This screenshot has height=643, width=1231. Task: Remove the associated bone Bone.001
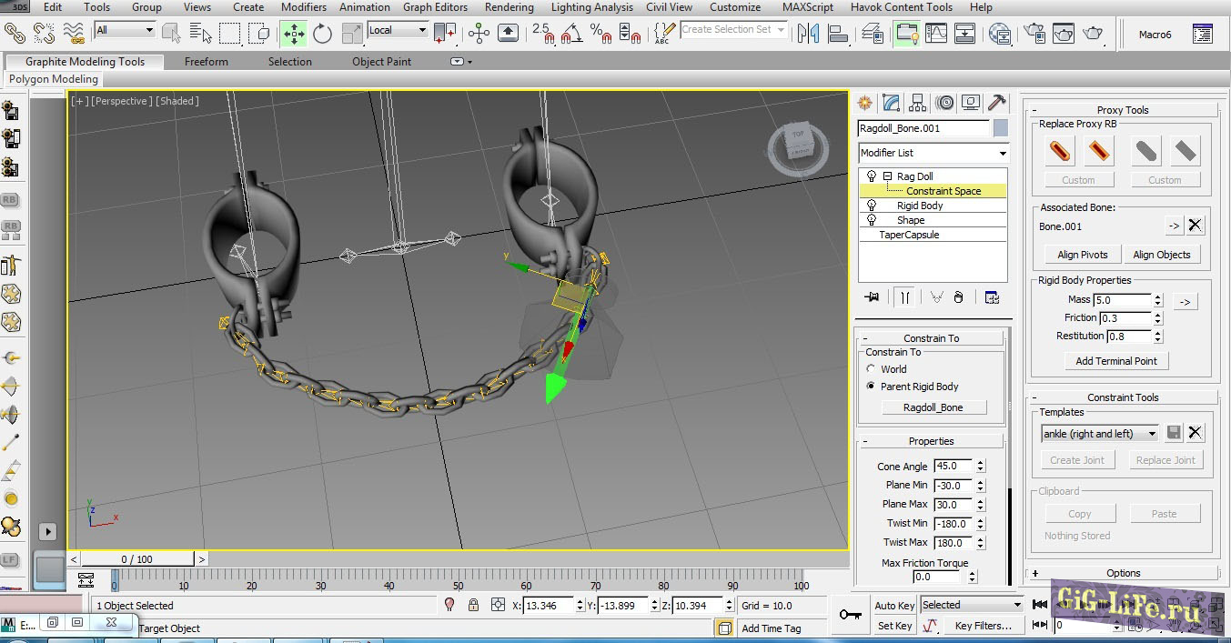pos(1196,226)
